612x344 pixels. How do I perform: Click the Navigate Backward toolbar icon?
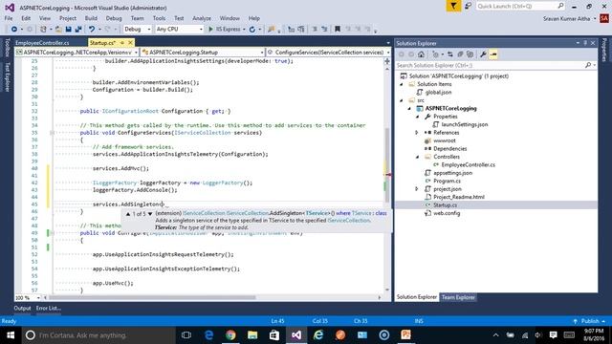click(14, 30)
